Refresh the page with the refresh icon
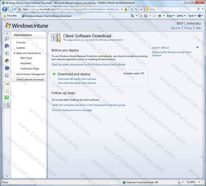Screen dimensions: 206x186 coord(136,9)
